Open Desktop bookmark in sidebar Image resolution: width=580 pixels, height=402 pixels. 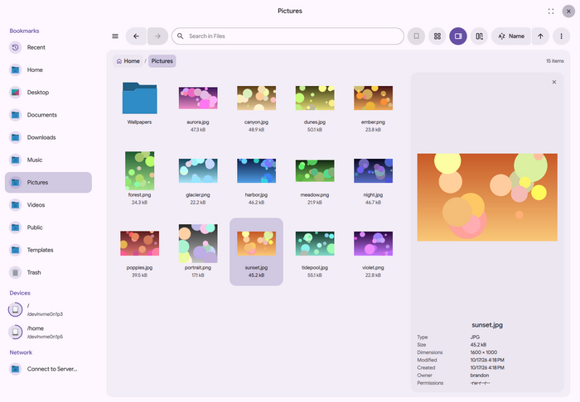pyautogui.click(x=48, y=93)
